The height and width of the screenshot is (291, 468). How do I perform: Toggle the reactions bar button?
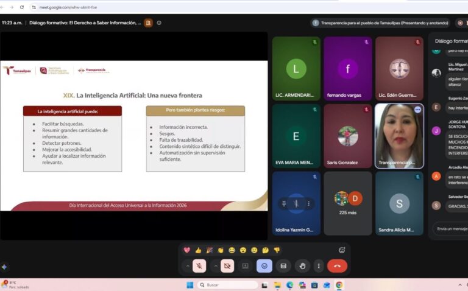(x=264, y=265)
